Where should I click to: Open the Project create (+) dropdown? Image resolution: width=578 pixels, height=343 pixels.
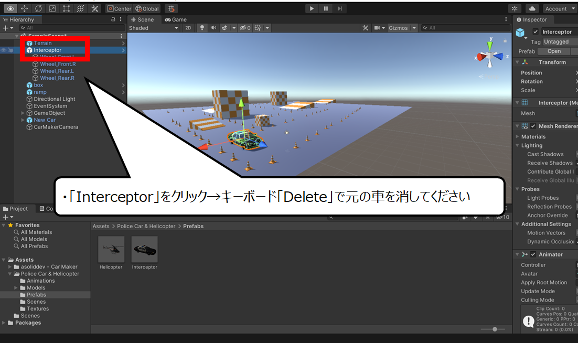click(x=8, y=217)
